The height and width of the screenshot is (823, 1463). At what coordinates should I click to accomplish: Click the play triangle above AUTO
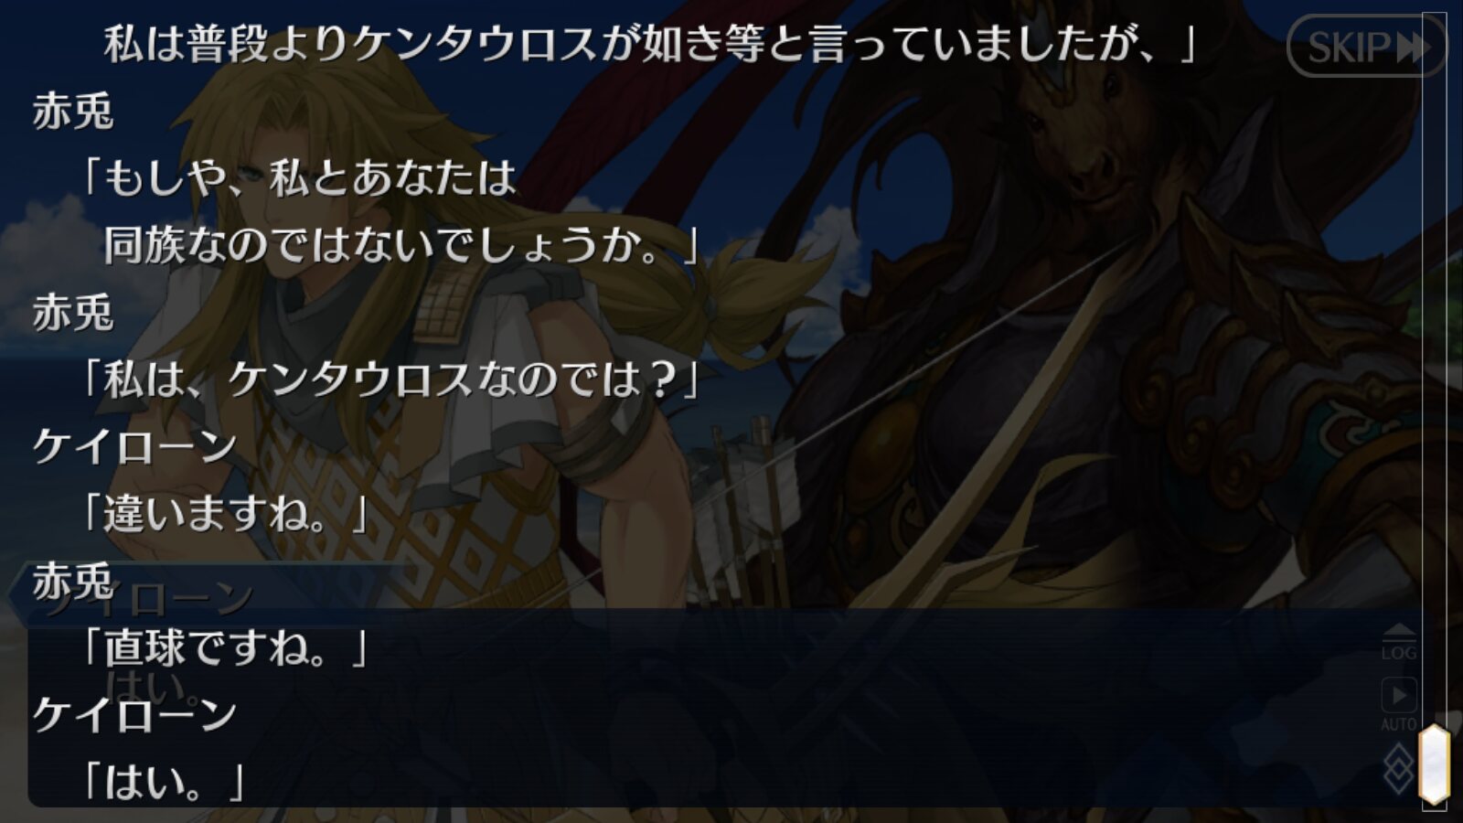(1398, 695)
